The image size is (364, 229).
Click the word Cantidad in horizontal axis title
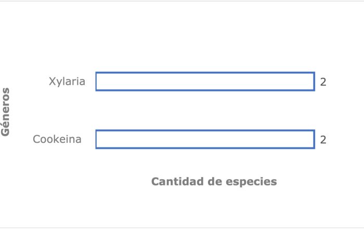point(178,181)
